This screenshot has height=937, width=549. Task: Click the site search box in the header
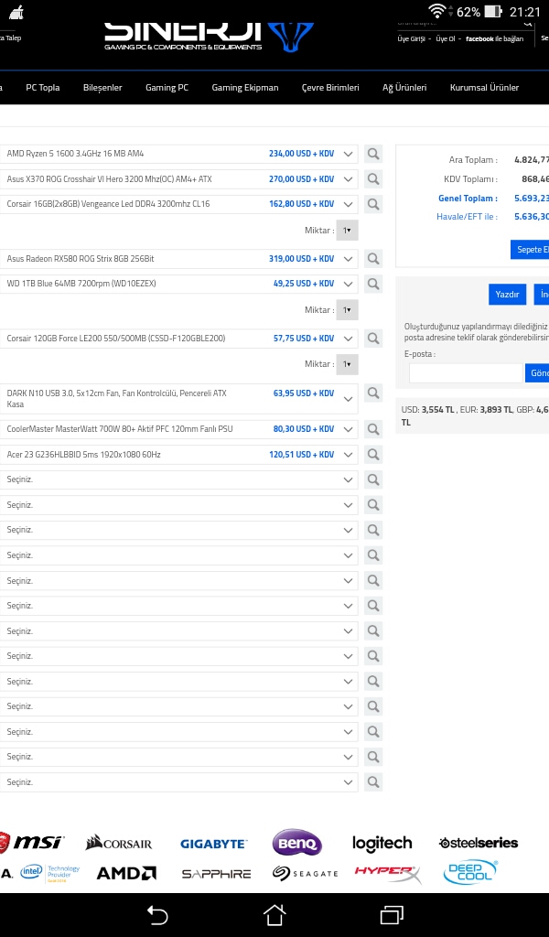pos(465,24)
